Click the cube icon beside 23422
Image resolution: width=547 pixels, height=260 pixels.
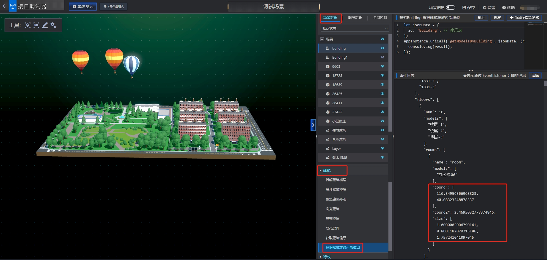tap(328, 112)
